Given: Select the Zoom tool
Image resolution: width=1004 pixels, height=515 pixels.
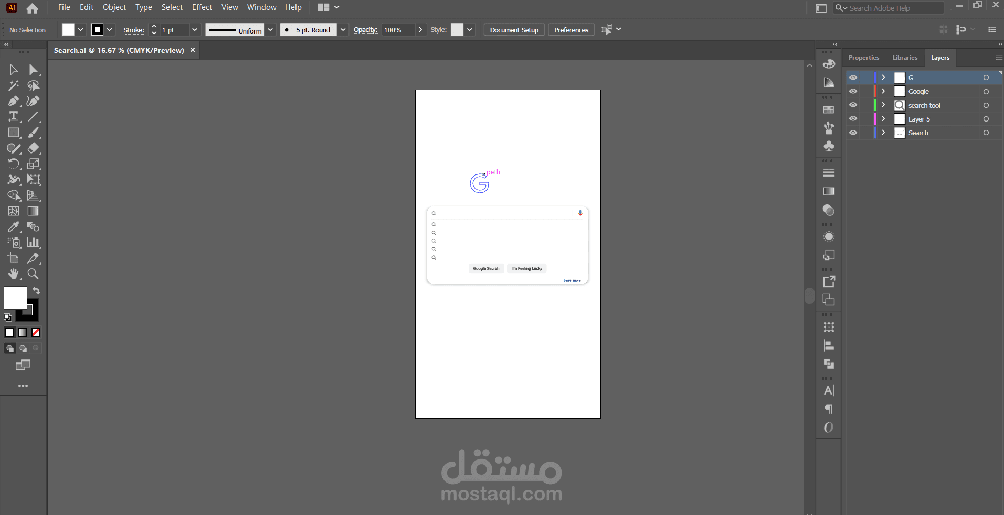Looking at the screenshot, I should (33, 274).
